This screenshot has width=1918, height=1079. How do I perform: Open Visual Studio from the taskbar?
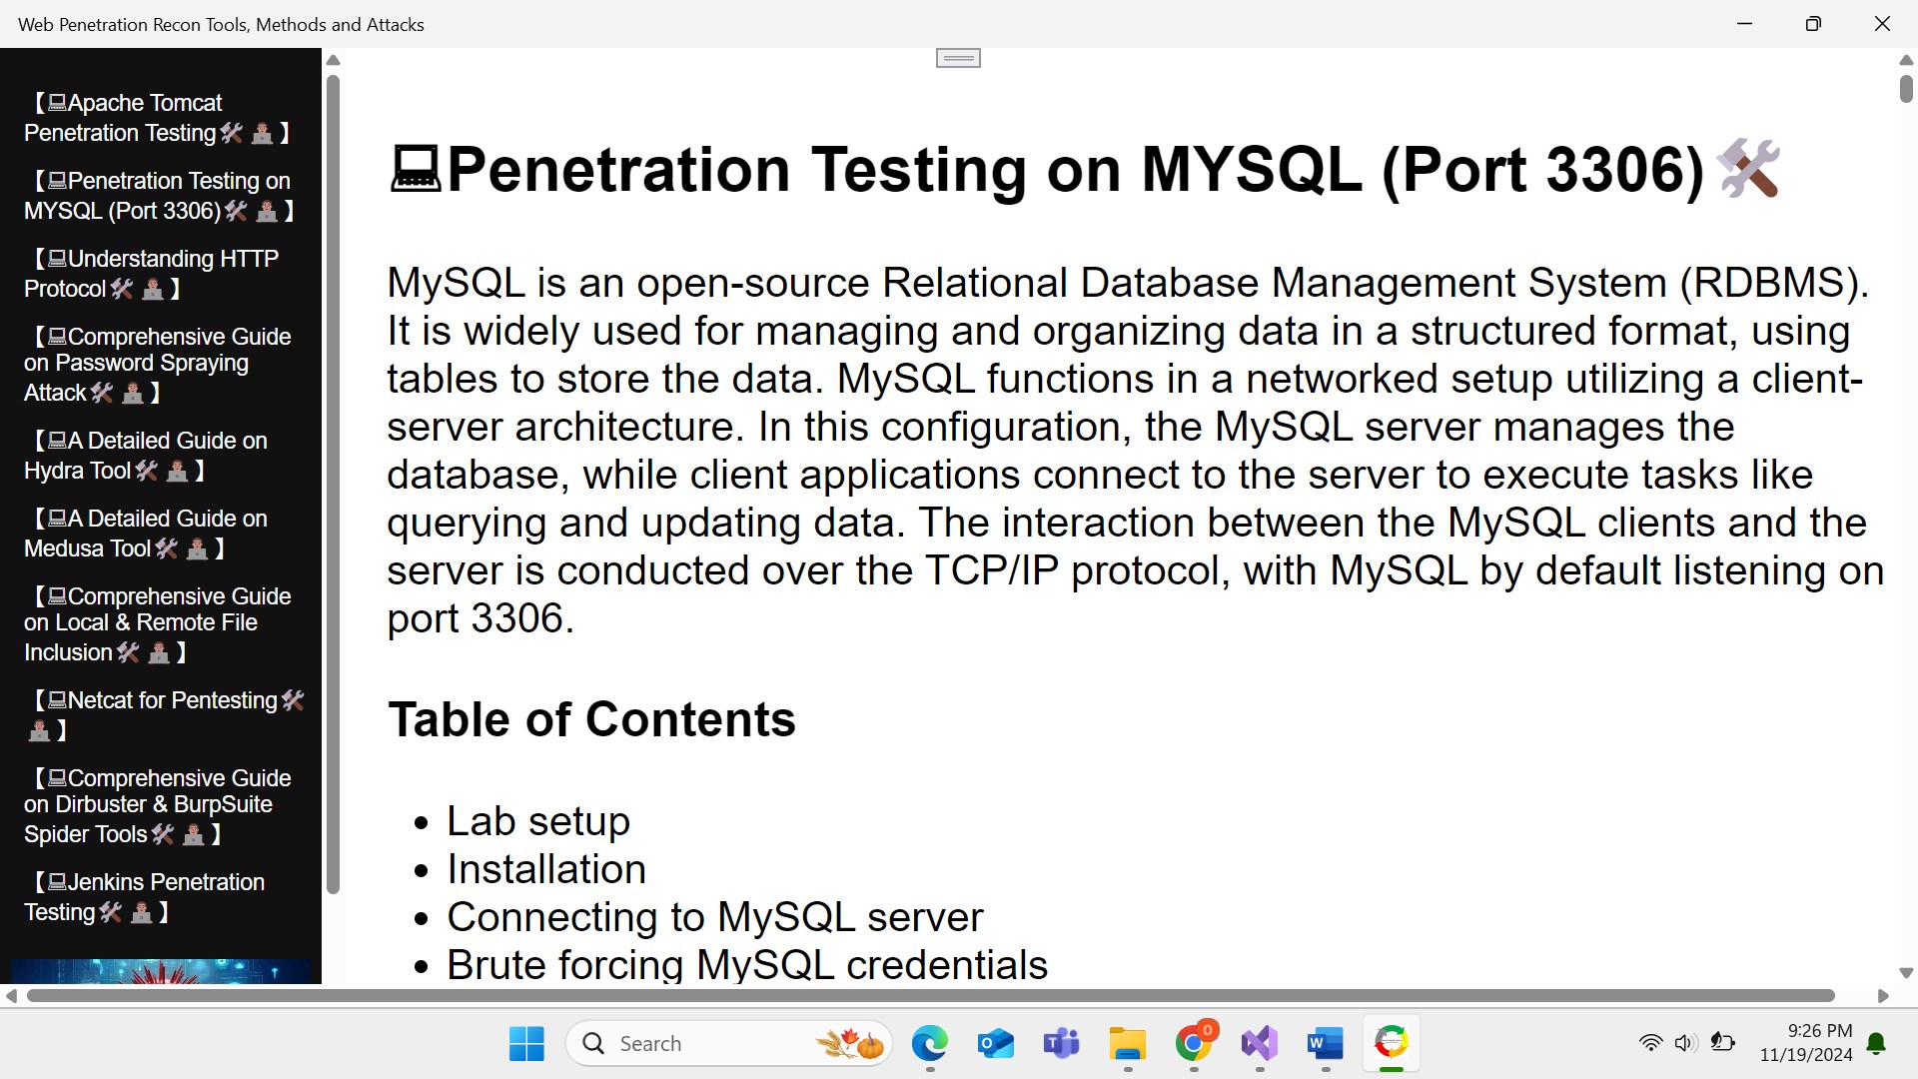(1260, 1044)
